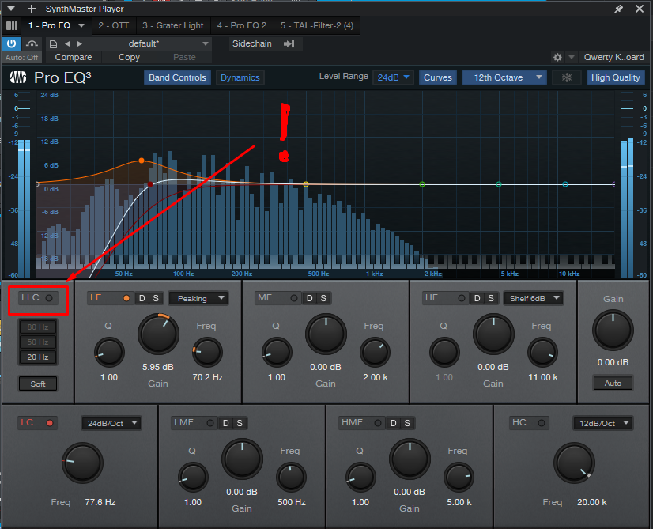Click the Compare button
This screenshot has width=653, height=529.
(74, 57)
